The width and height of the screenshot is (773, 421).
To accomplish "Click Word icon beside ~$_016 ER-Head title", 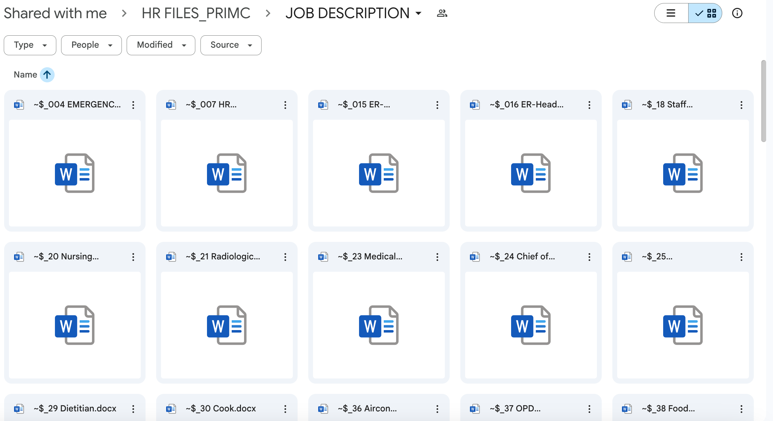I will coord(475,105).
